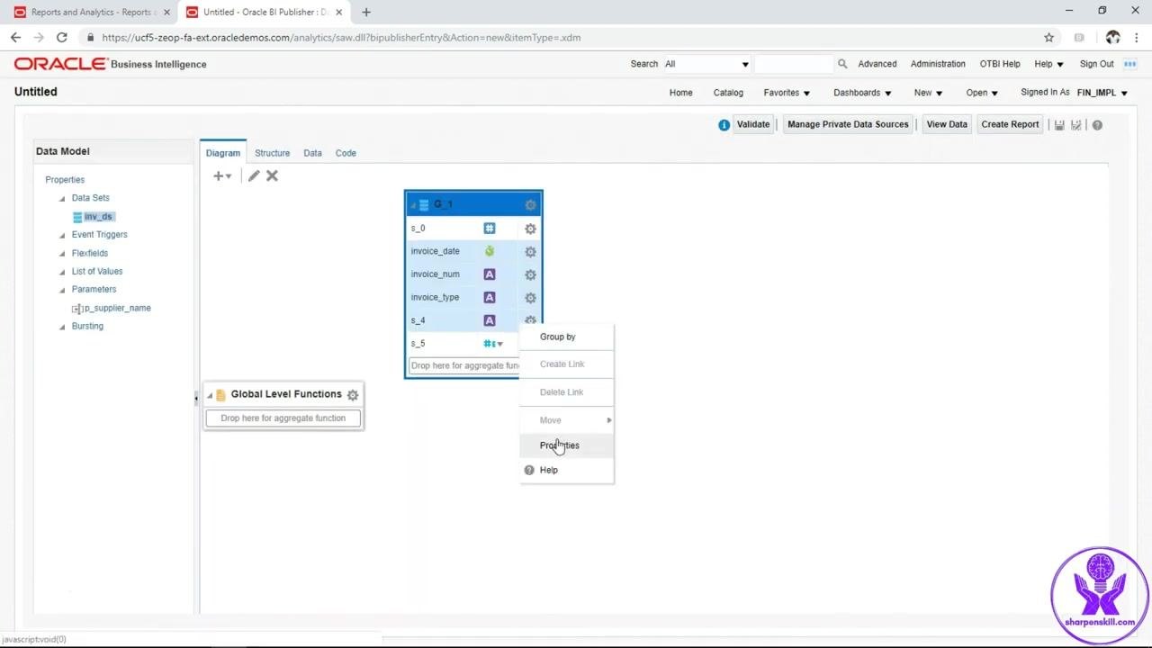Open the grey help question mark icon
Screen dimensions: 1152x648
point(1097,125)
